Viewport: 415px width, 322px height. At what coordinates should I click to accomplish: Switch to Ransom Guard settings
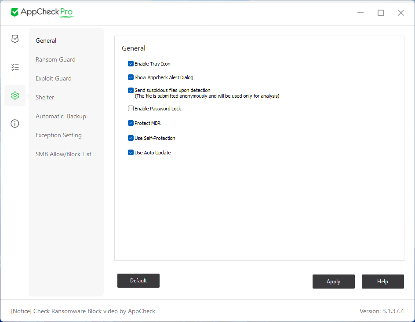[x=55, y=59]
